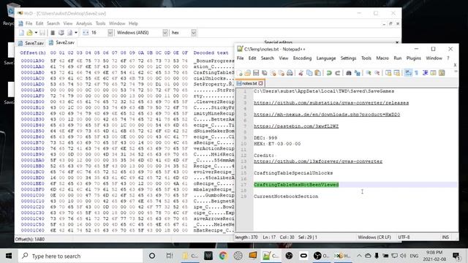
Task: Click the Open RAM icon in HxD toolbar
Action: point(53,32)
